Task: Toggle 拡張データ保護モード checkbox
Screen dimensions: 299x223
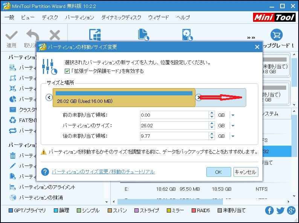Action: [67, 71]
